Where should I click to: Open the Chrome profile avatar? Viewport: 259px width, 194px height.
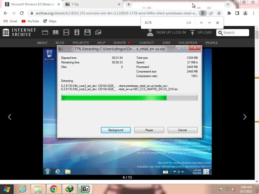pos(245,13)
